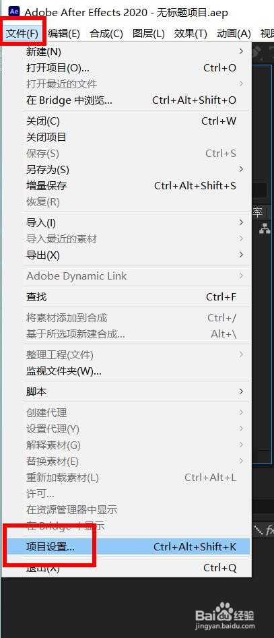The image size is (274, 638).
Task: Expand the 新建(N) submenu arrow
Action: tap(241, 51)
